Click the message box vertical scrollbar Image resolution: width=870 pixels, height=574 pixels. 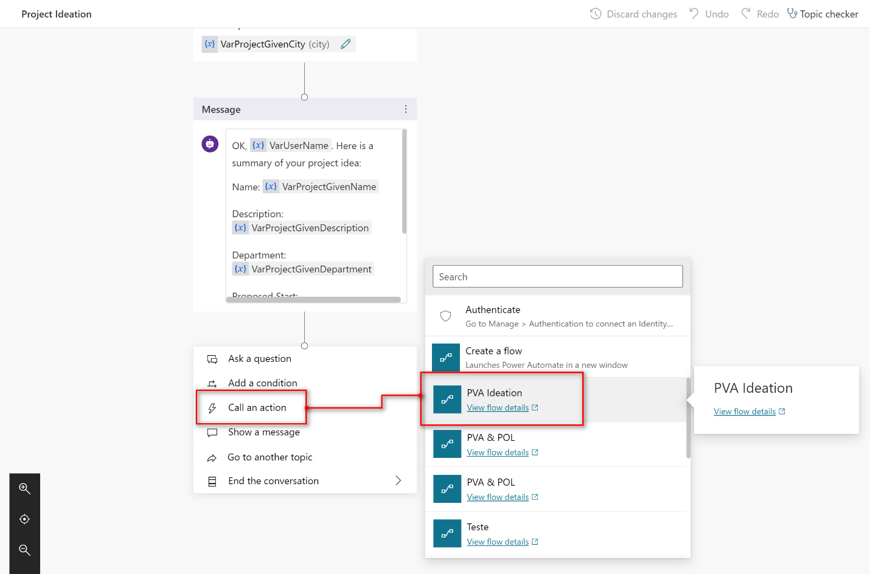[404, 181]
